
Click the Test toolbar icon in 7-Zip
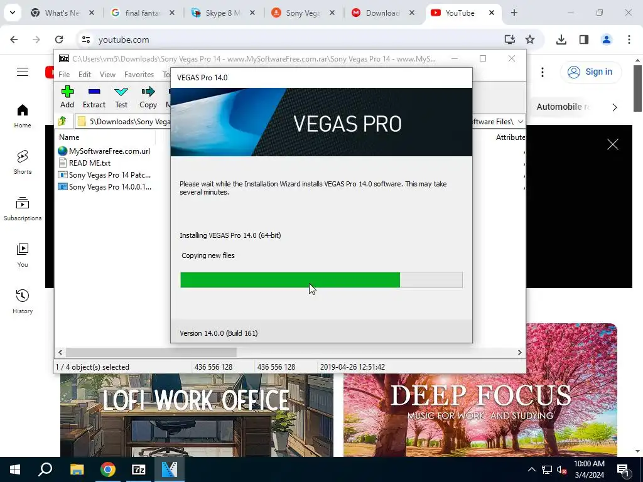pos(121,97)
